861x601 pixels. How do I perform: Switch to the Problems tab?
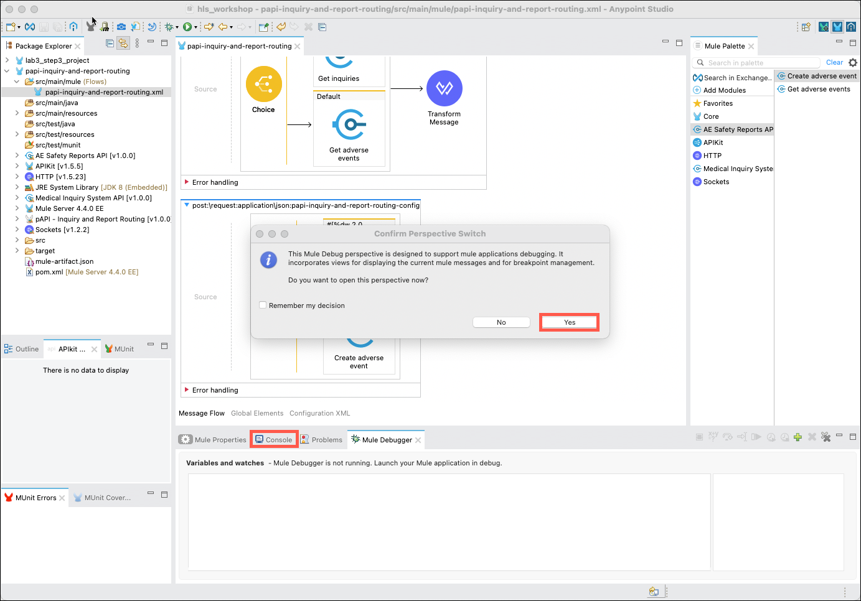[321, 439]
